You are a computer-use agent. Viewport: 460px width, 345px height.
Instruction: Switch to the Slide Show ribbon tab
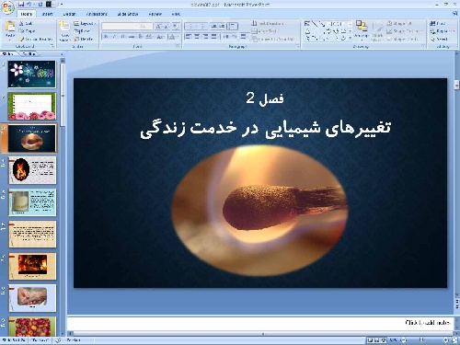[128, 14]
